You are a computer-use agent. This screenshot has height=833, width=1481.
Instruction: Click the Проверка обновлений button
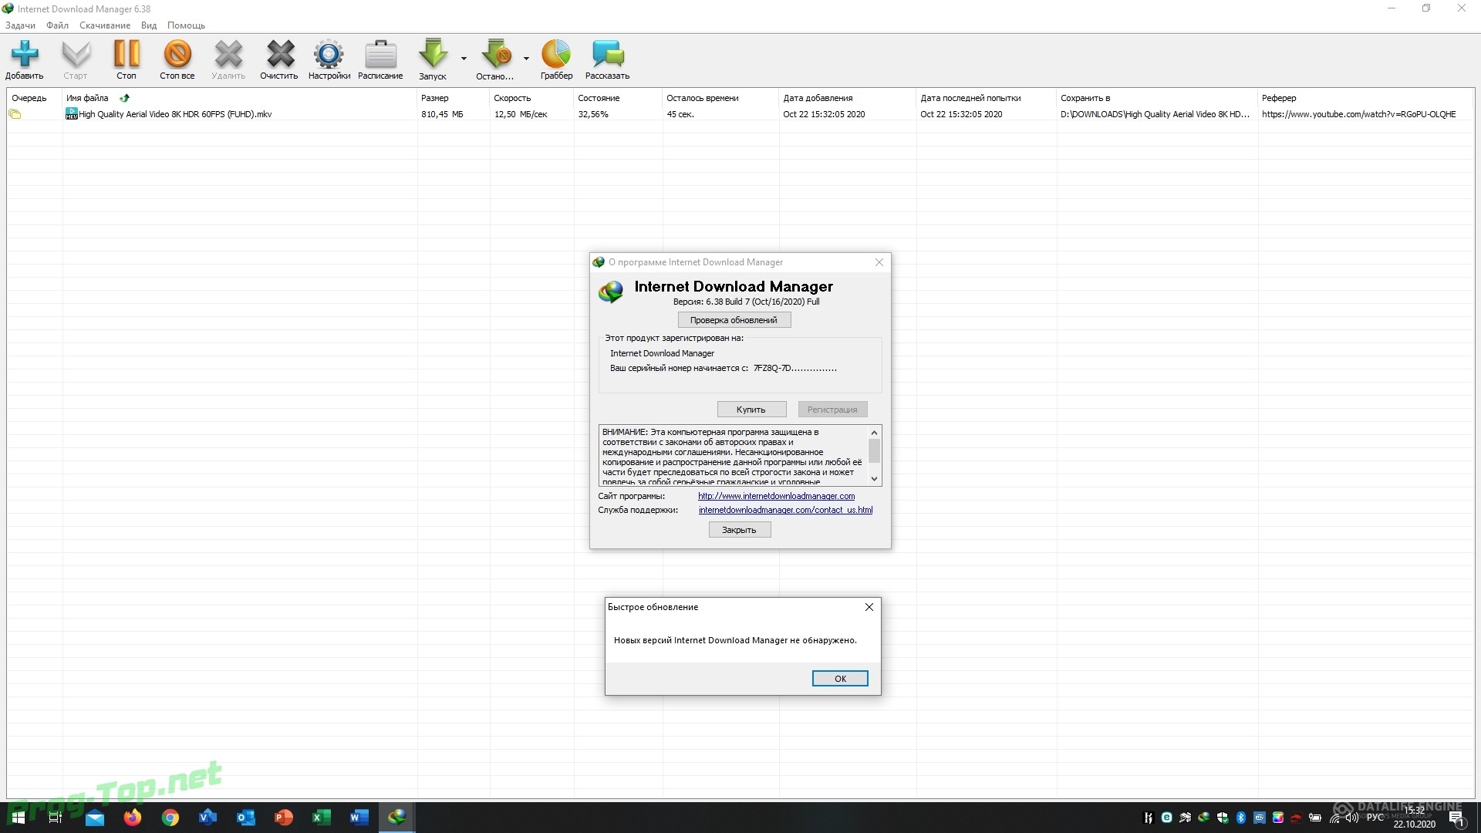pos(734,320)
